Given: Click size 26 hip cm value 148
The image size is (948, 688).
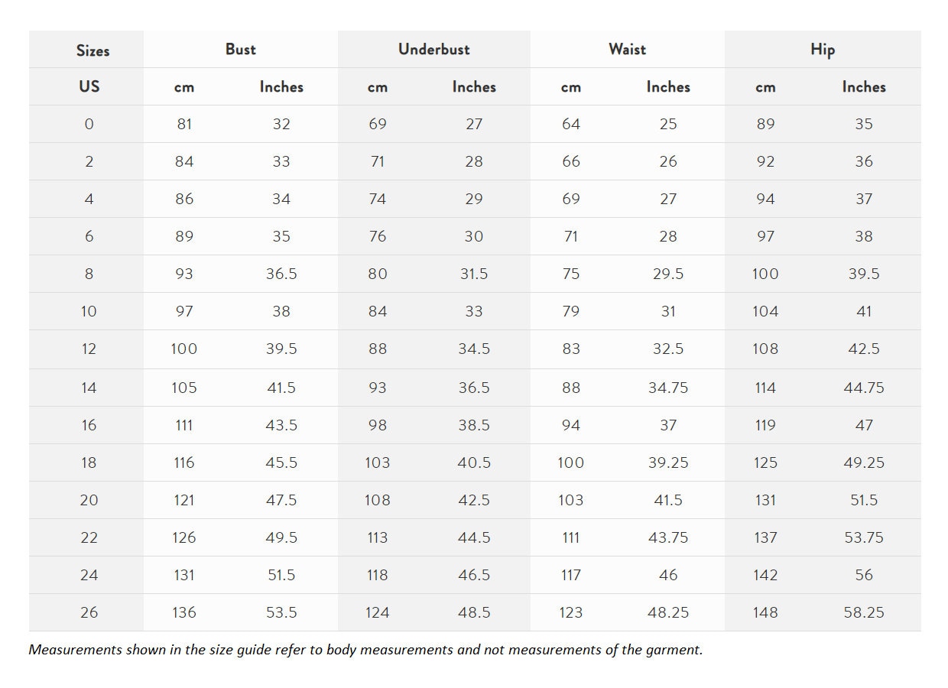Looking at the screenshot, I should pyautogui.click(x=765, y=612).
